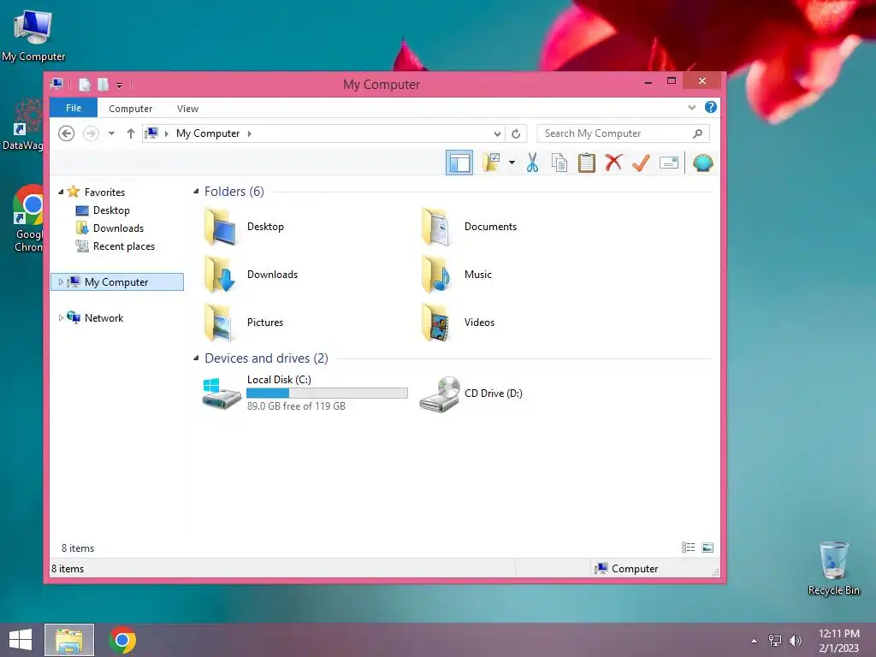This screenshot has width=876, height=657.
Task: Click the volume speaker tray icon
Action: 796,641
